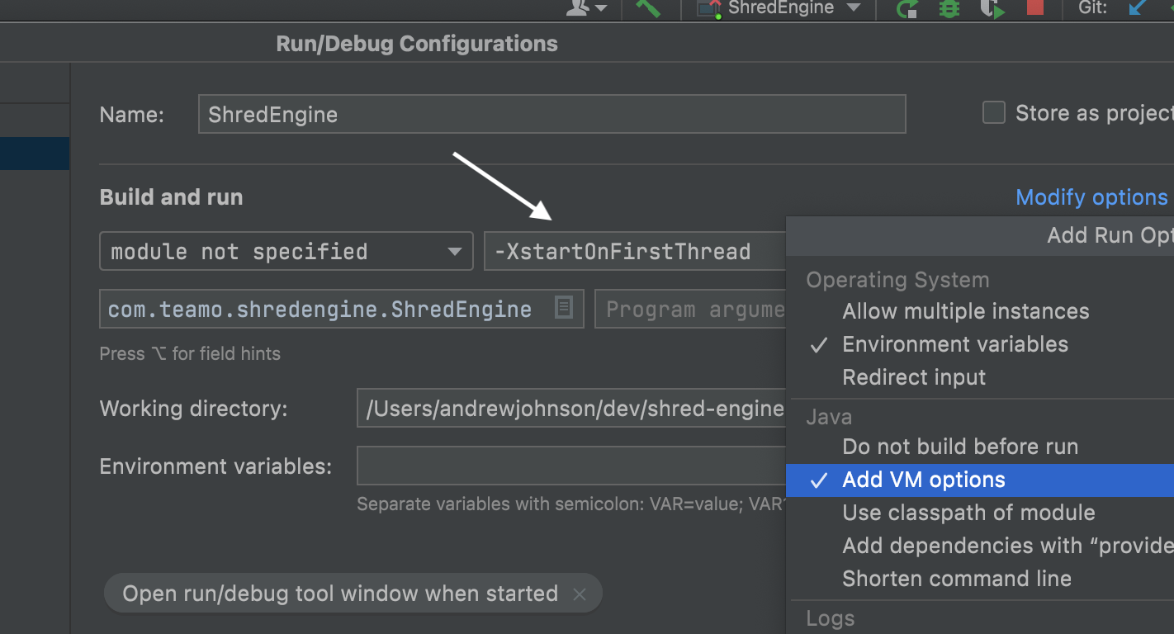The image size is (1174, 634).
Task: Focus the main class field com.teamo.shredengine.ShredEngine
Action: coord(342,309)
